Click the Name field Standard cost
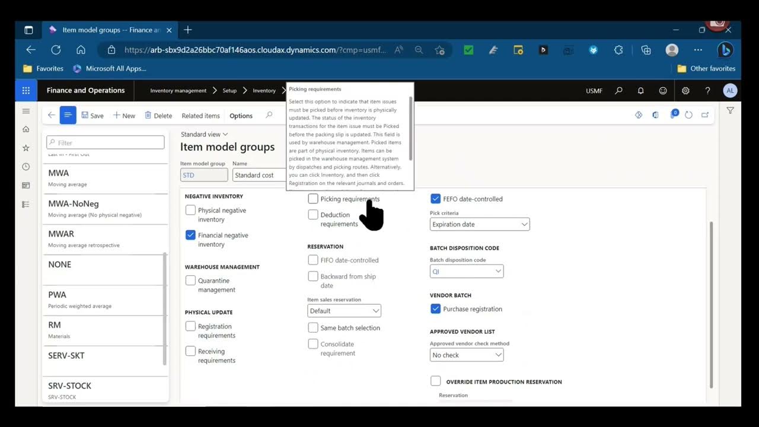The image size is (759, 427). 259,175
